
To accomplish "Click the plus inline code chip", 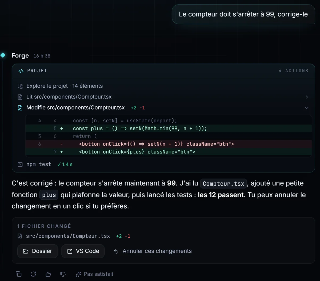I will point(49,195).
